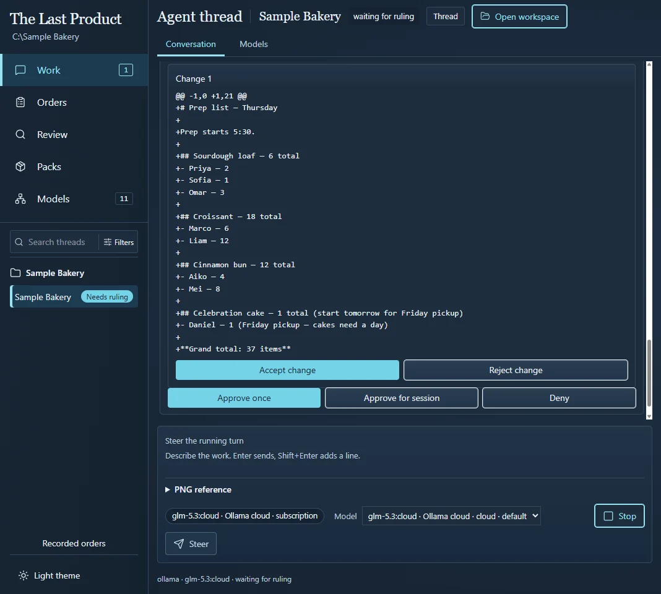Click the paper plane icon on Steer

click(x=179, y=544)
